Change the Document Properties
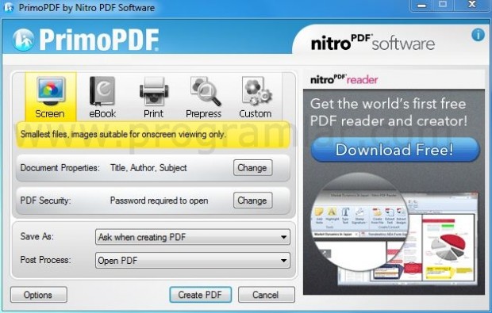Screen dimensions: 492x313 (252, 168)
